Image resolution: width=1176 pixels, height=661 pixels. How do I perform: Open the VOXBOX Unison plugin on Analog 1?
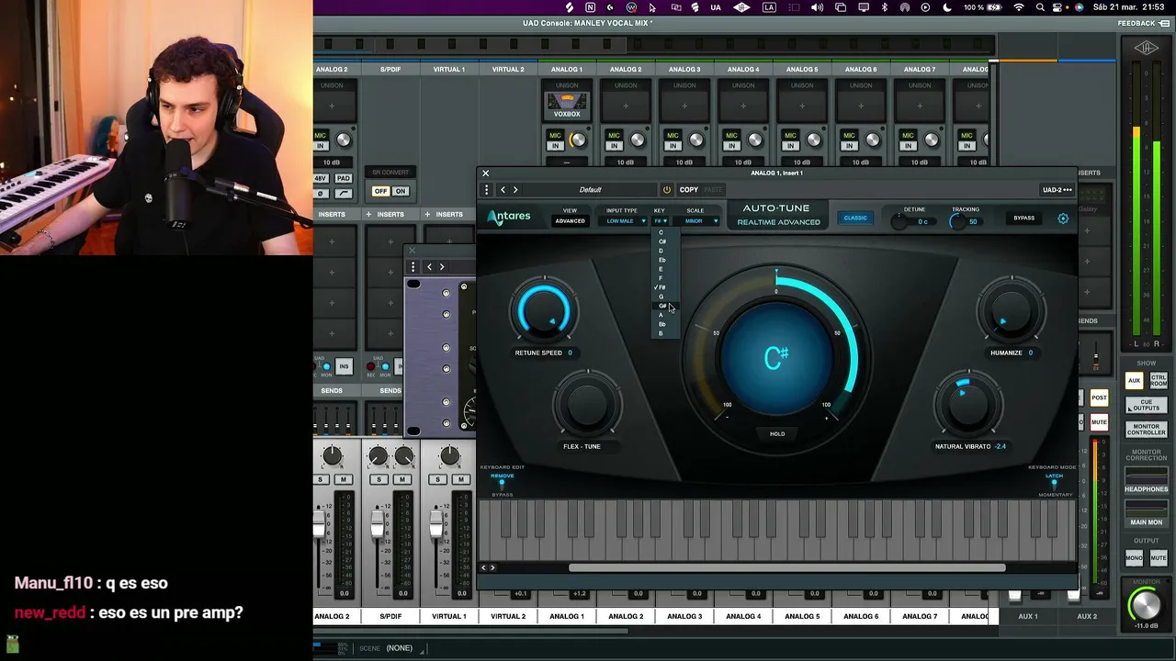click(x=567, y=106)
